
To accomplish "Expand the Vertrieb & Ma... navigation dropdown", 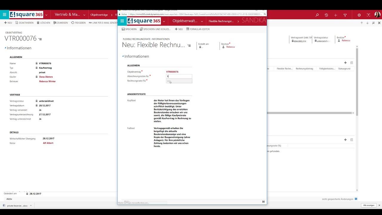I will pyautogui.click(x=84, y=15).
